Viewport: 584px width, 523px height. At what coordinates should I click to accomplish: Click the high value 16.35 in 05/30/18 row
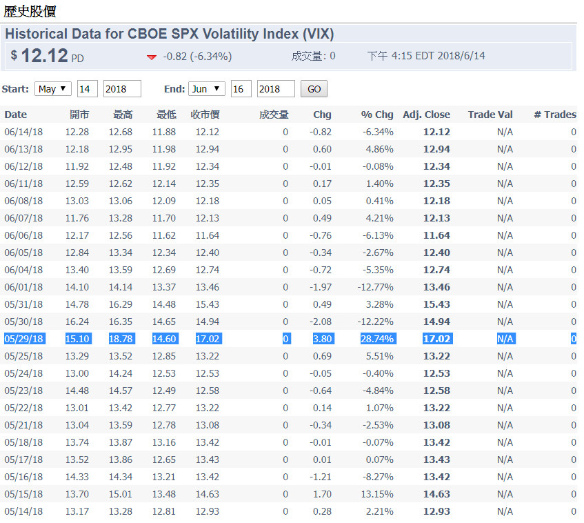point(120,322)
